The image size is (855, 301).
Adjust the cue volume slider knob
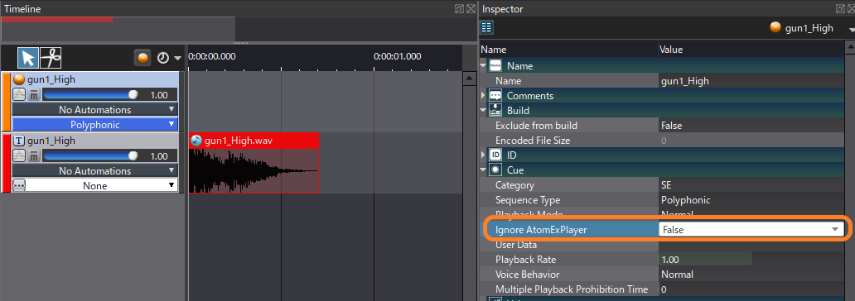(133, 95)
